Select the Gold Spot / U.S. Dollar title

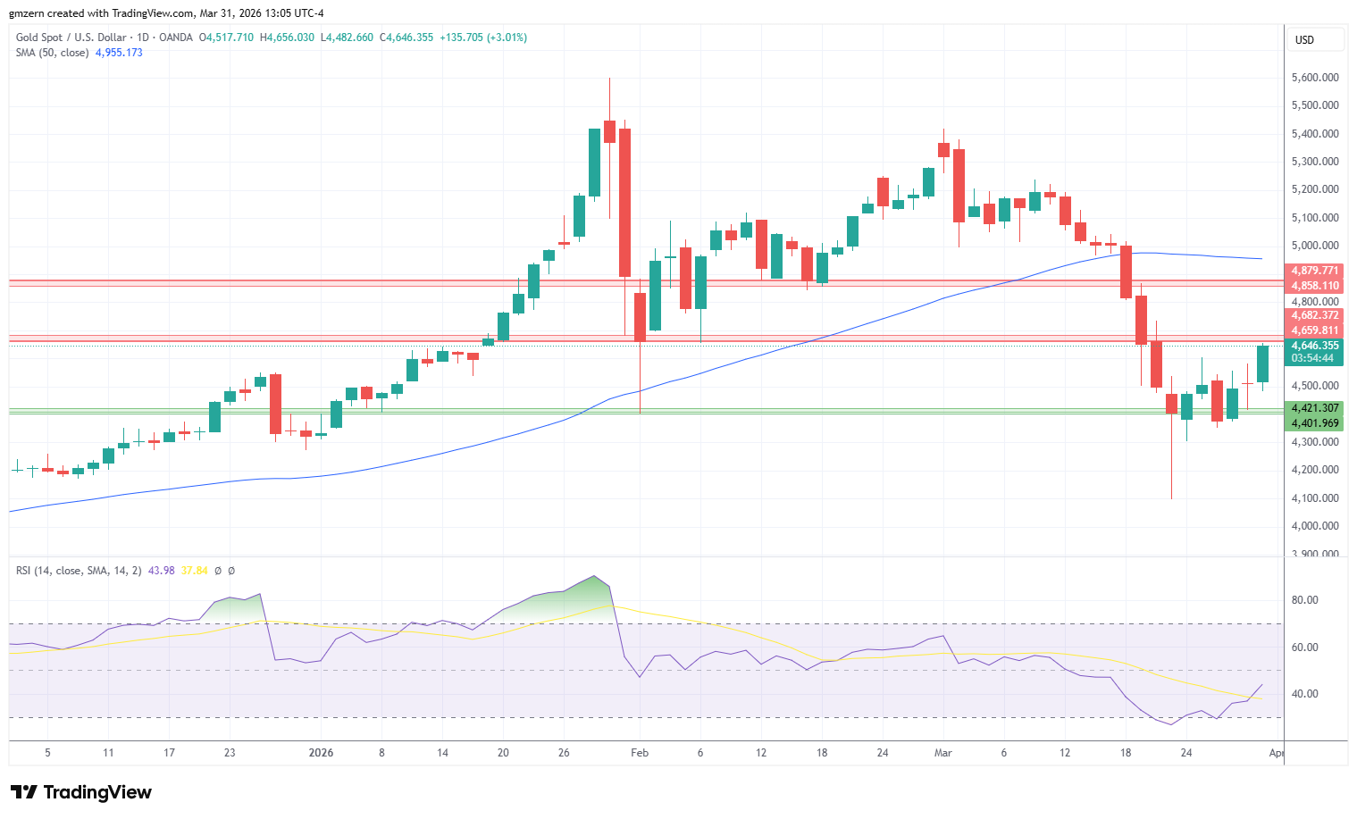point(71,38)
